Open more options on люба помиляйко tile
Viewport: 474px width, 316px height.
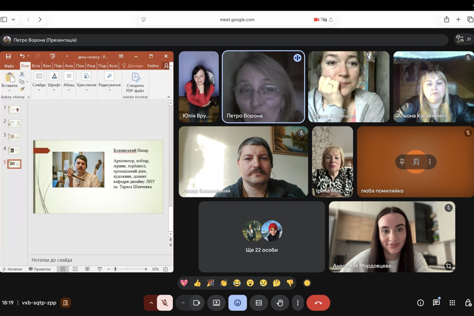tap(430, 162)
